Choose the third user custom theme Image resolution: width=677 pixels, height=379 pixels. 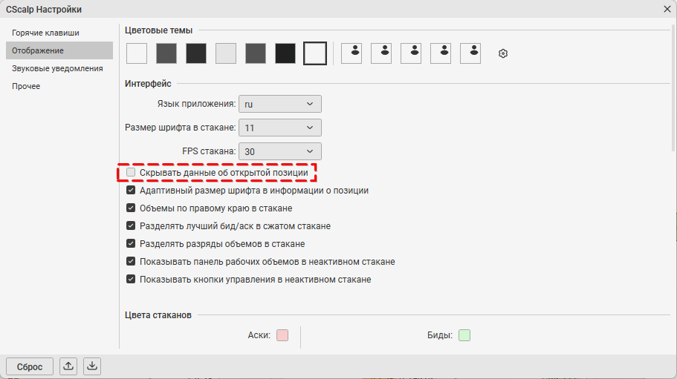pos(411,53)
